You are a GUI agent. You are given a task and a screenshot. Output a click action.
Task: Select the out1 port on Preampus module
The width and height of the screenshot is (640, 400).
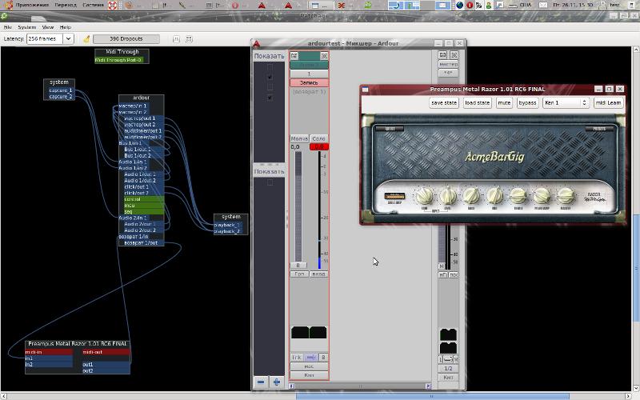[106, 365]
